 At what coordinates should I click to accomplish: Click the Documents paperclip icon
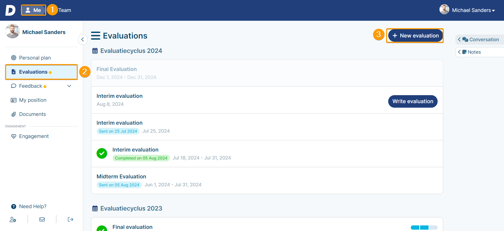(14, 114)
